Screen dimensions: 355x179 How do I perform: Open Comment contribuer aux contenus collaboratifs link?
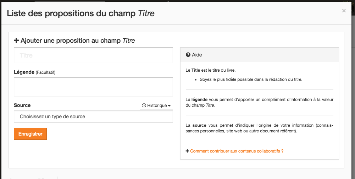pyautogui.click(x=237, y=151)
